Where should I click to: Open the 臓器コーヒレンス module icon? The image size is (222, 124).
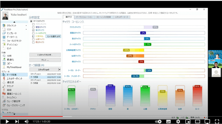pos(4,94)
